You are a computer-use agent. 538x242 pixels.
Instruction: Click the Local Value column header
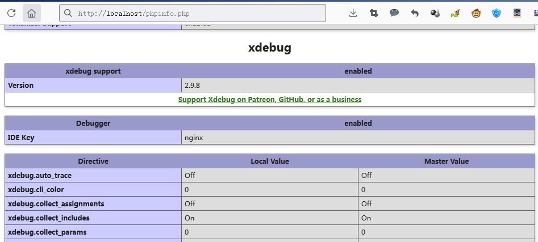point(270,161)
